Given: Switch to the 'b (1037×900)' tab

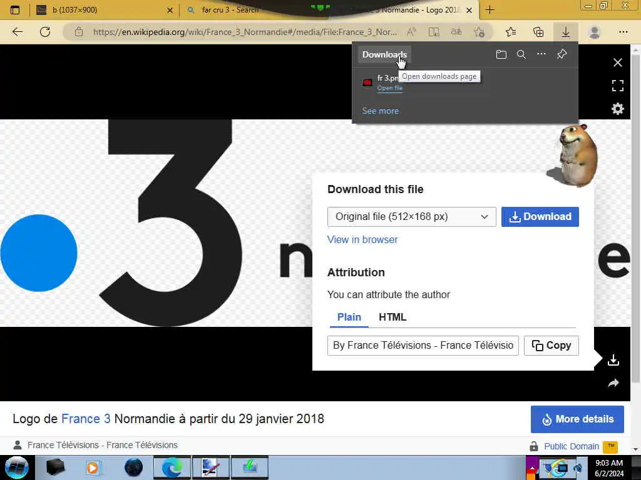Looking at the screenshot, I should tap(103, 10).
